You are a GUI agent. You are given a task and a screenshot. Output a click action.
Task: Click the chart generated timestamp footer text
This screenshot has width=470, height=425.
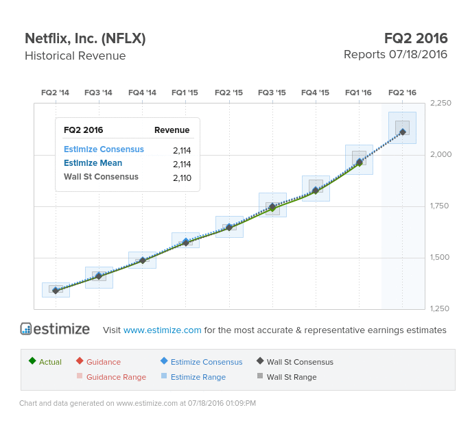tap(138, 403)
